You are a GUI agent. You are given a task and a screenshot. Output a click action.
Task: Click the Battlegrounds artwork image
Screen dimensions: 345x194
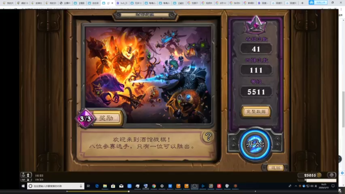click(148, 75)
